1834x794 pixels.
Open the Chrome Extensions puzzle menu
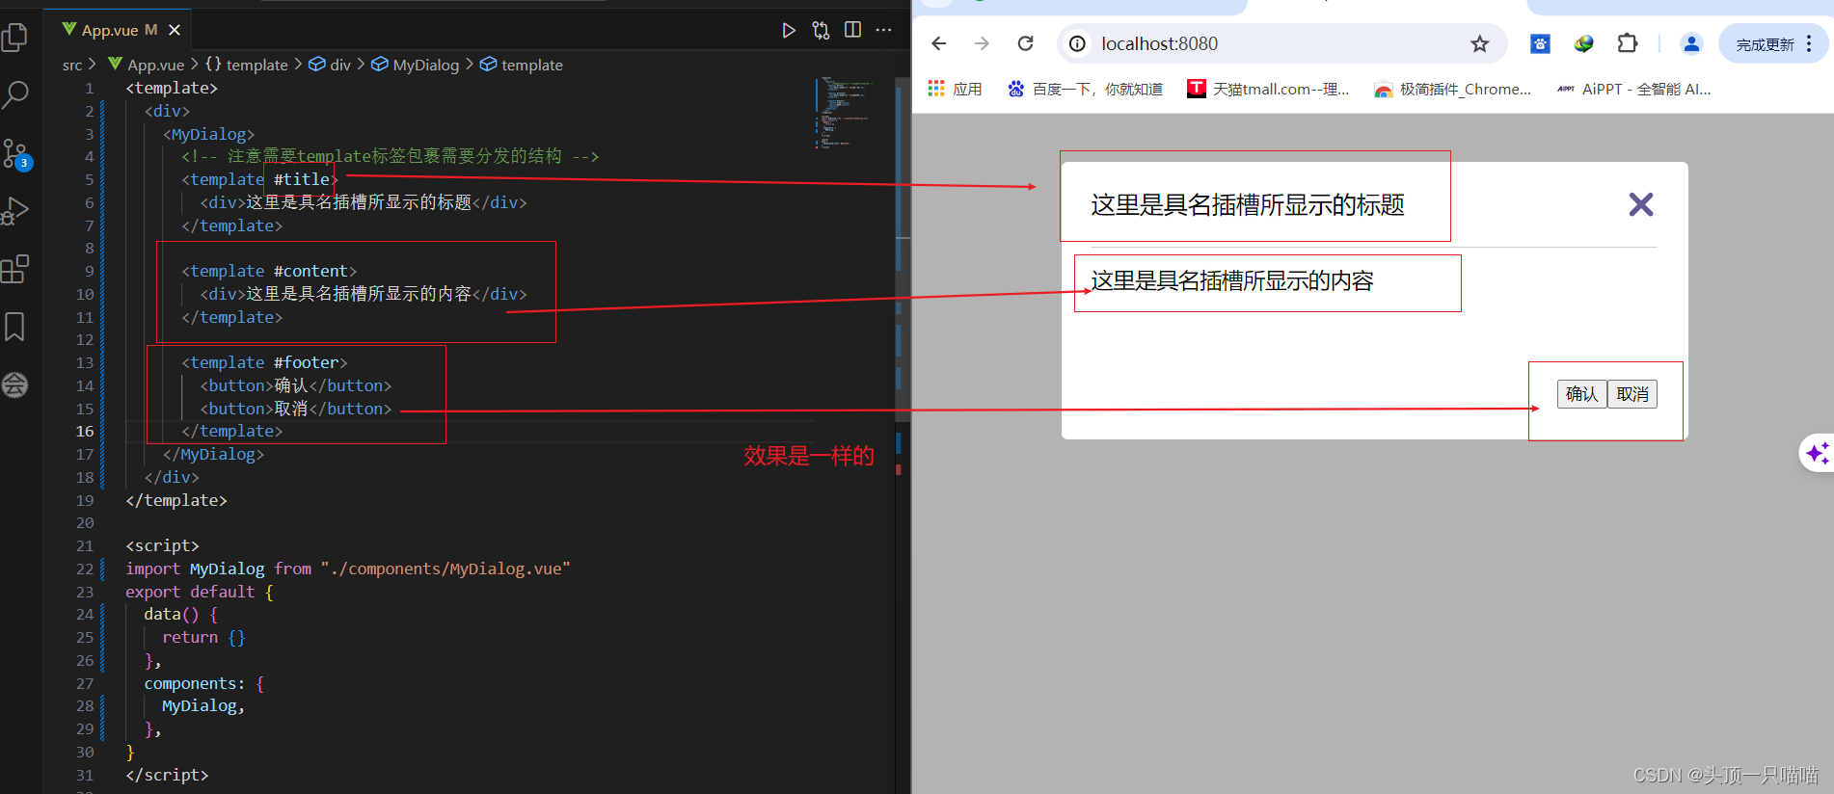1628,43
